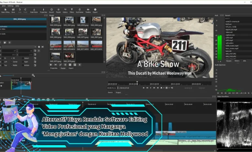Click the player Rewind button
This screenshot has width=252, height=152.
point(147,88)
